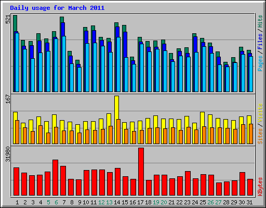This screenshot has height=208, width=266.
Task: Click the 'Daily usage for March 2011' title
Action: tap(57, 8)
